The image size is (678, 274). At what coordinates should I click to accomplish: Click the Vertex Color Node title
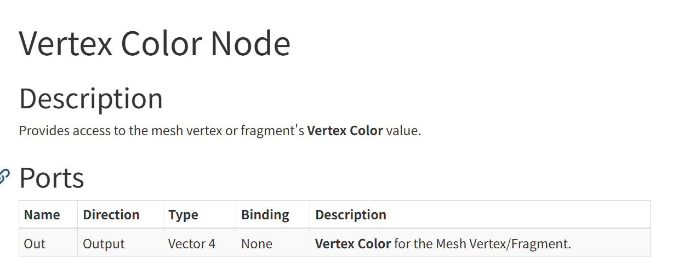tap(155, 43)
